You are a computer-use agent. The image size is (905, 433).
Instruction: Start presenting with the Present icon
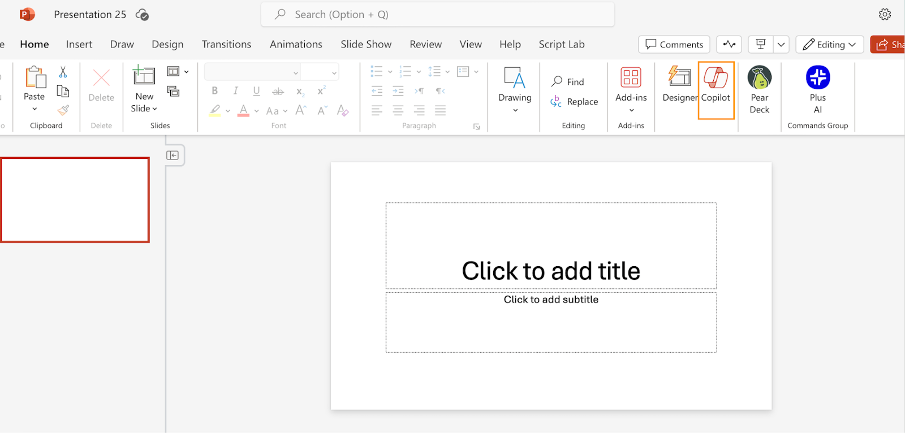click(761, 44)
